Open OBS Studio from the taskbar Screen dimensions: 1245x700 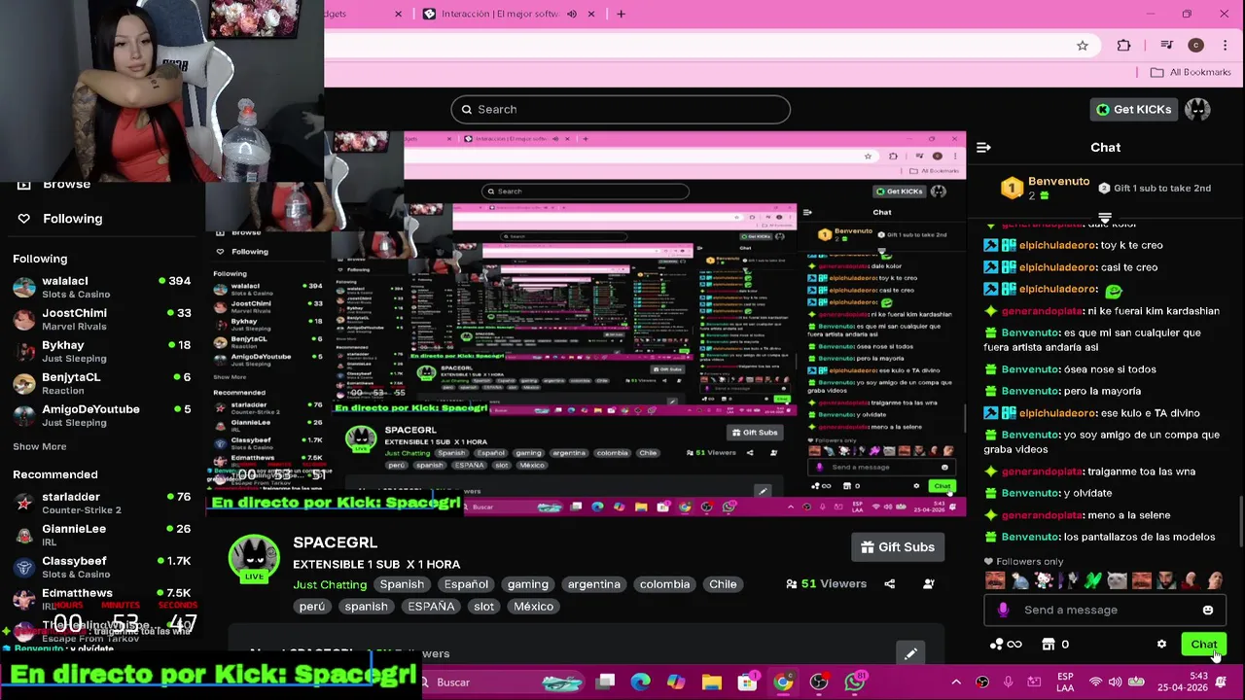click(x=819, y=682)
